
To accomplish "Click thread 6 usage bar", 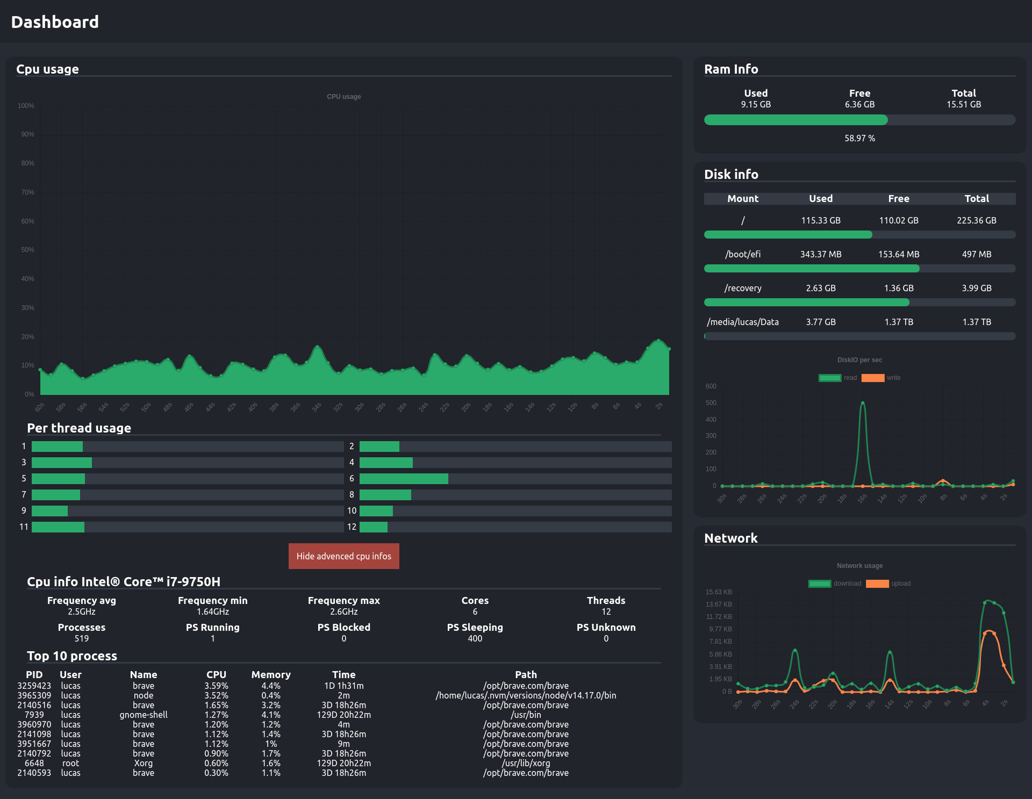I will coord(515,479).
